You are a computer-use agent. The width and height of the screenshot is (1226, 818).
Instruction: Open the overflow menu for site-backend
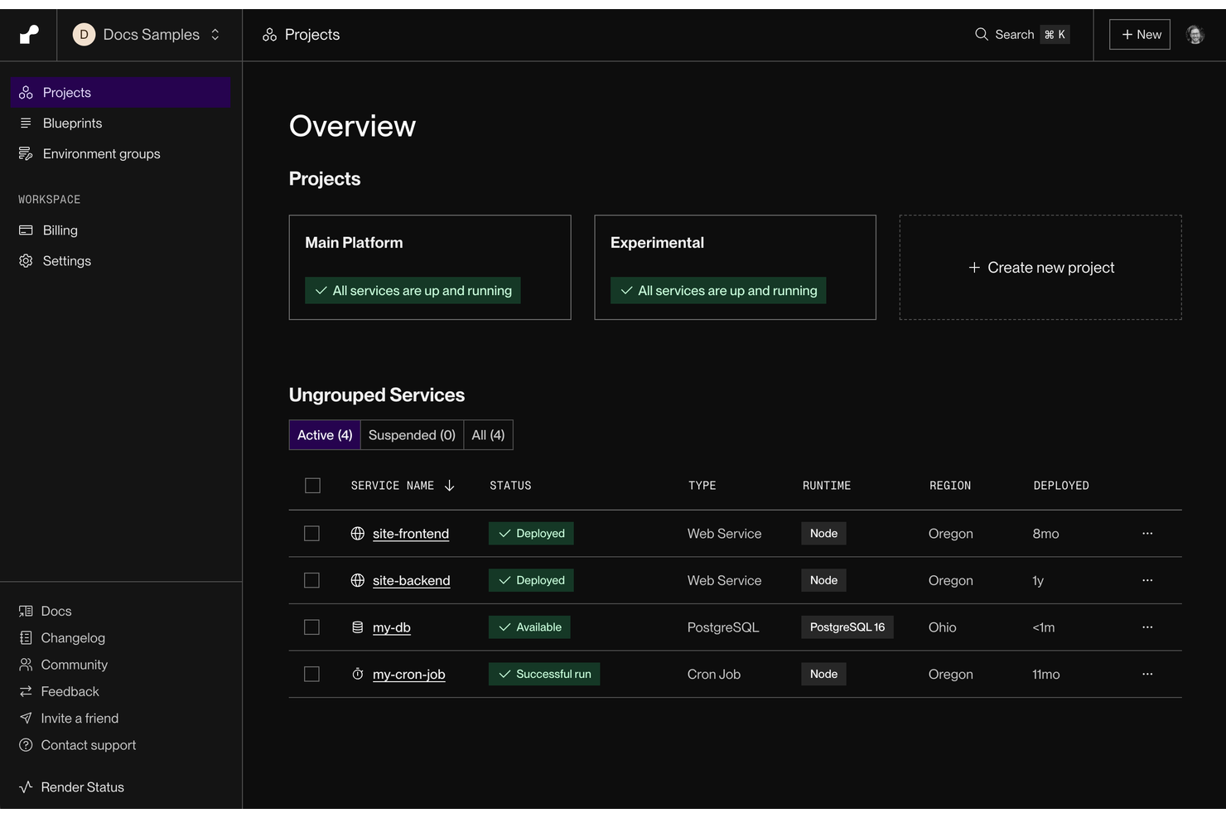[x=1147, y=580]
